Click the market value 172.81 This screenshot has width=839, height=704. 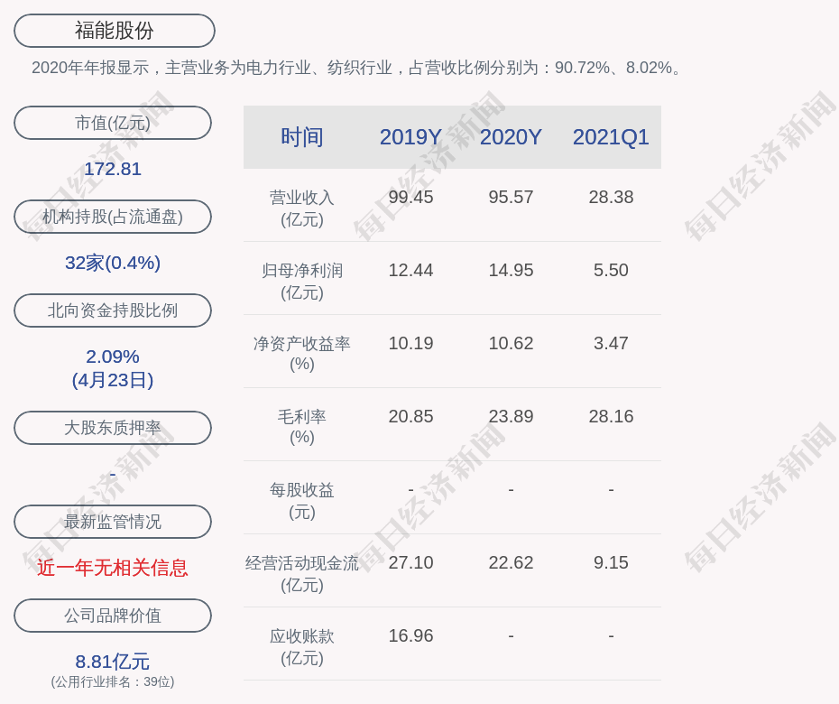(x=113, y=169)
